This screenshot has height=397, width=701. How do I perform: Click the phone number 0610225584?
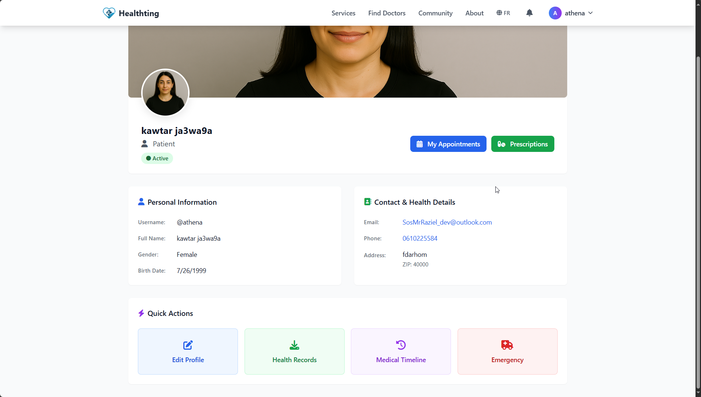click(420, 238)
